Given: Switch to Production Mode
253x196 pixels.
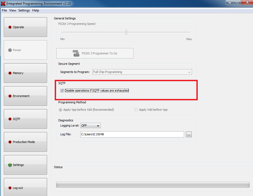Looking at the screenshot, I should [25, 142].
